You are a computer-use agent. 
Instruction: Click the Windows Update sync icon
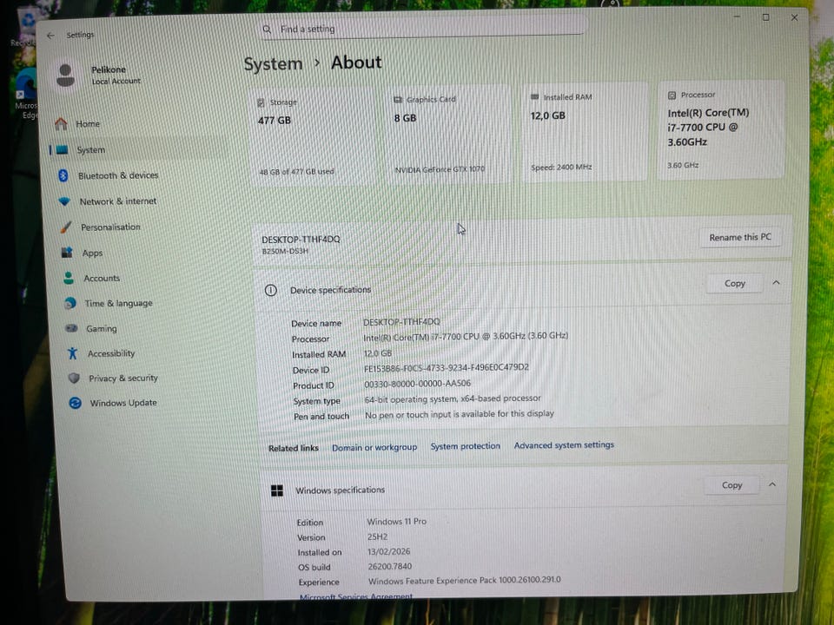[76, 403]
